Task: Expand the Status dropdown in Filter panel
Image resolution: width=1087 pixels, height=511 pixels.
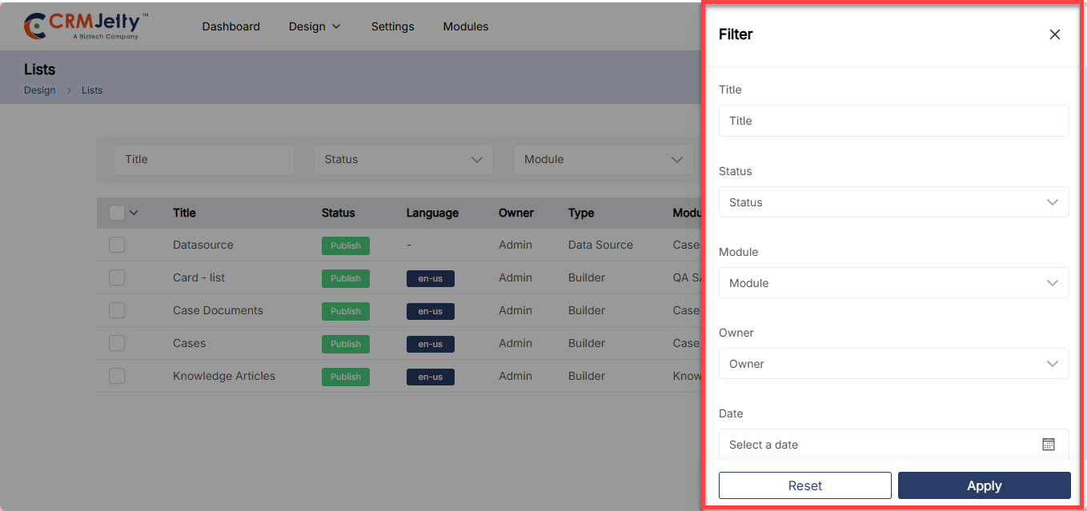Action: (x=893, y=202)
